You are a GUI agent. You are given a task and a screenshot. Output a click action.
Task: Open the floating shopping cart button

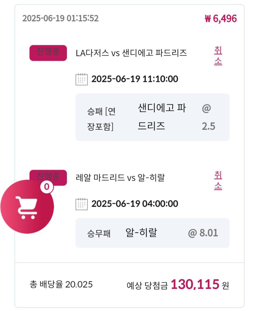(x=27, y=207)
